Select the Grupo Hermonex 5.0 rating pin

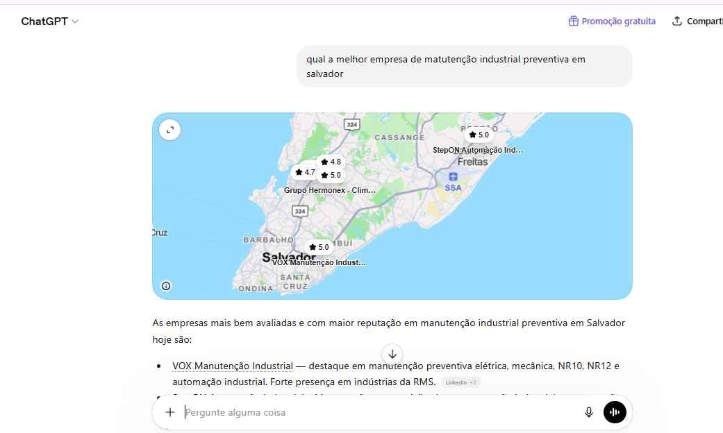pyautogui.click(x=331, y=175)
